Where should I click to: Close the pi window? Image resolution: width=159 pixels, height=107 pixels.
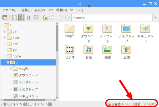tap(156, 4)
